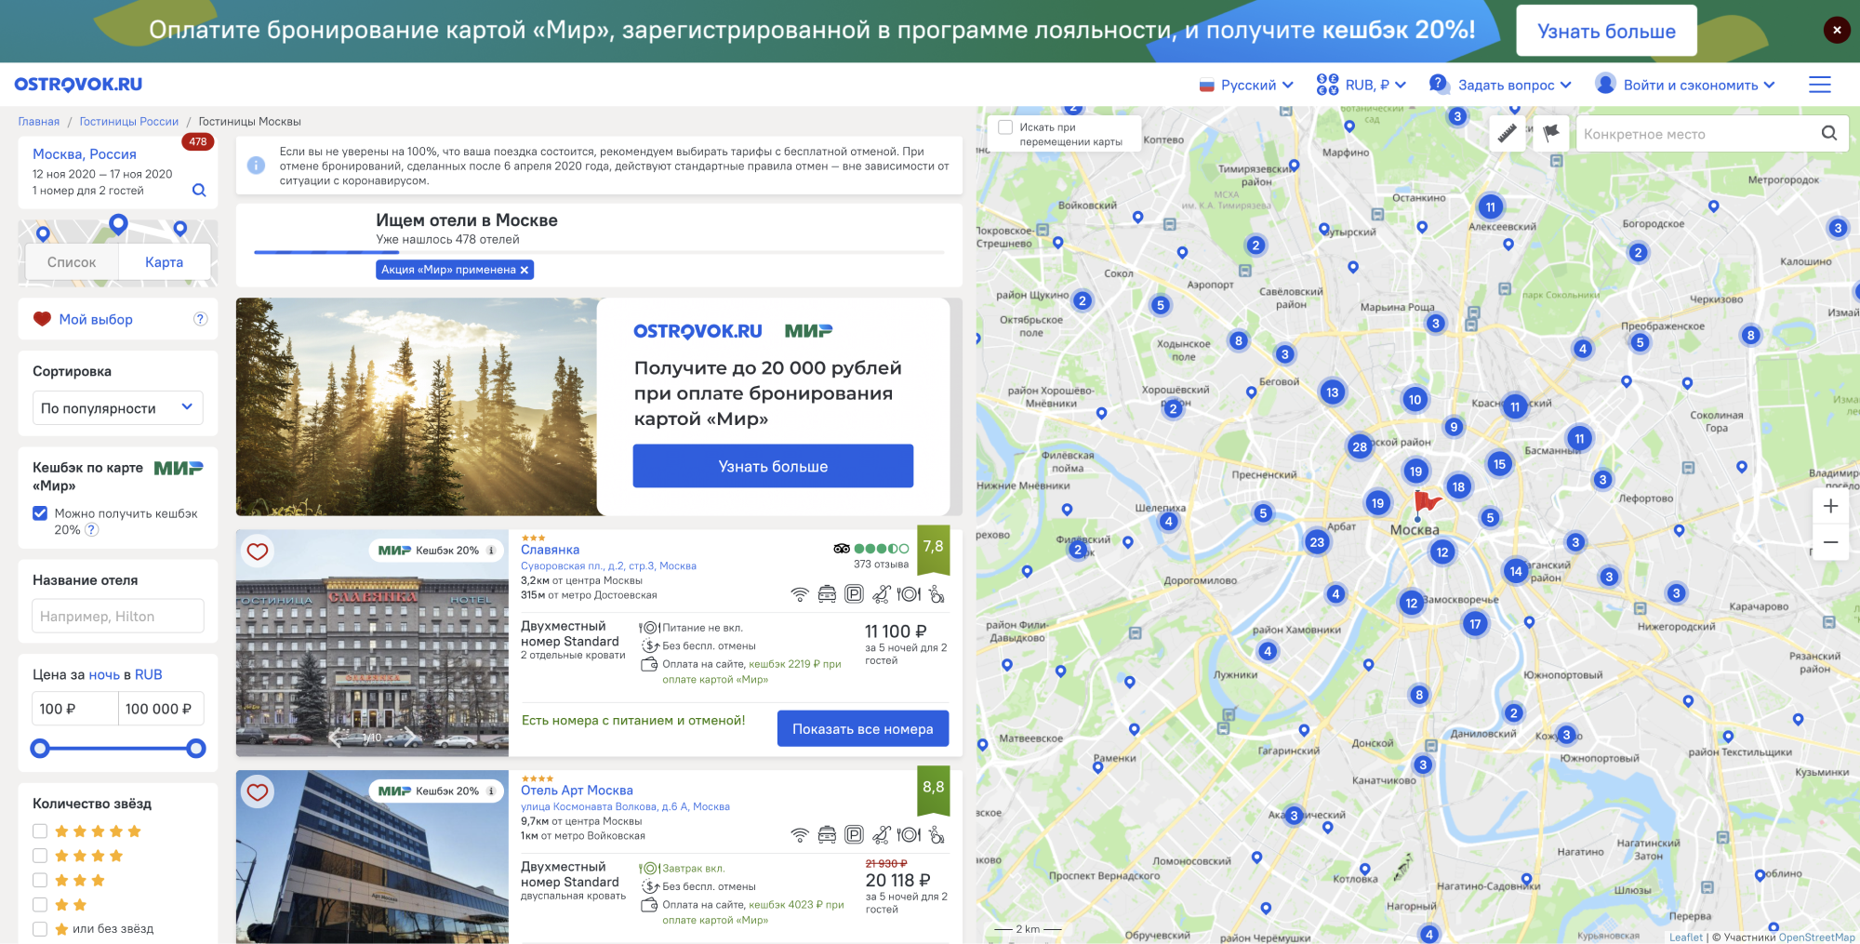Click Показать все номера for Славянка
This screenshot has height=944, width=1860.
coord(862,729)
